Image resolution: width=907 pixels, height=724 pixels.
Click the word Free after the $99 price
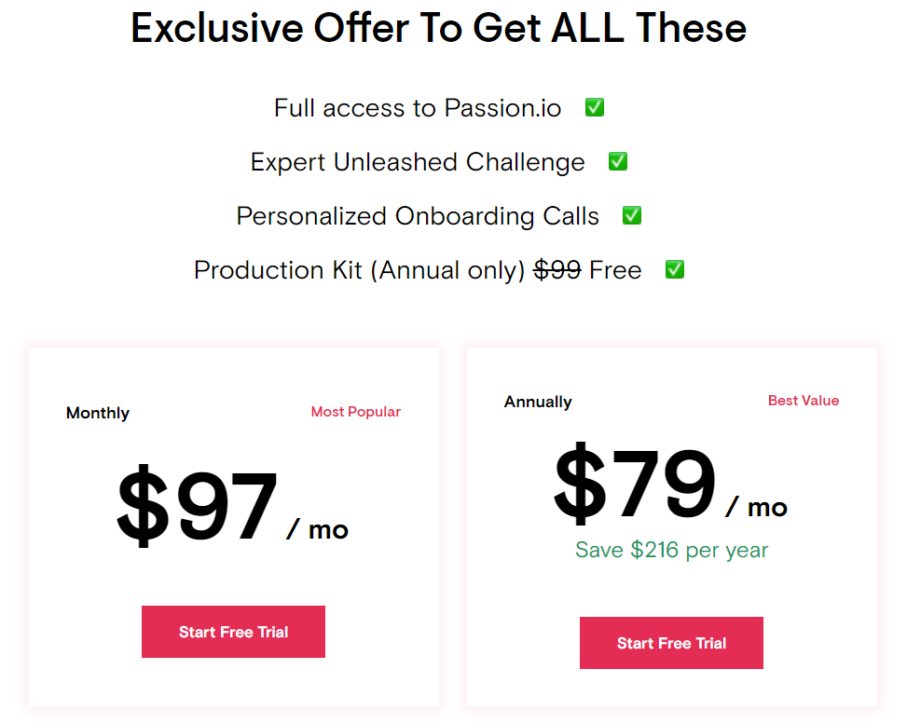pyautogui.click(x=615, y=270)
